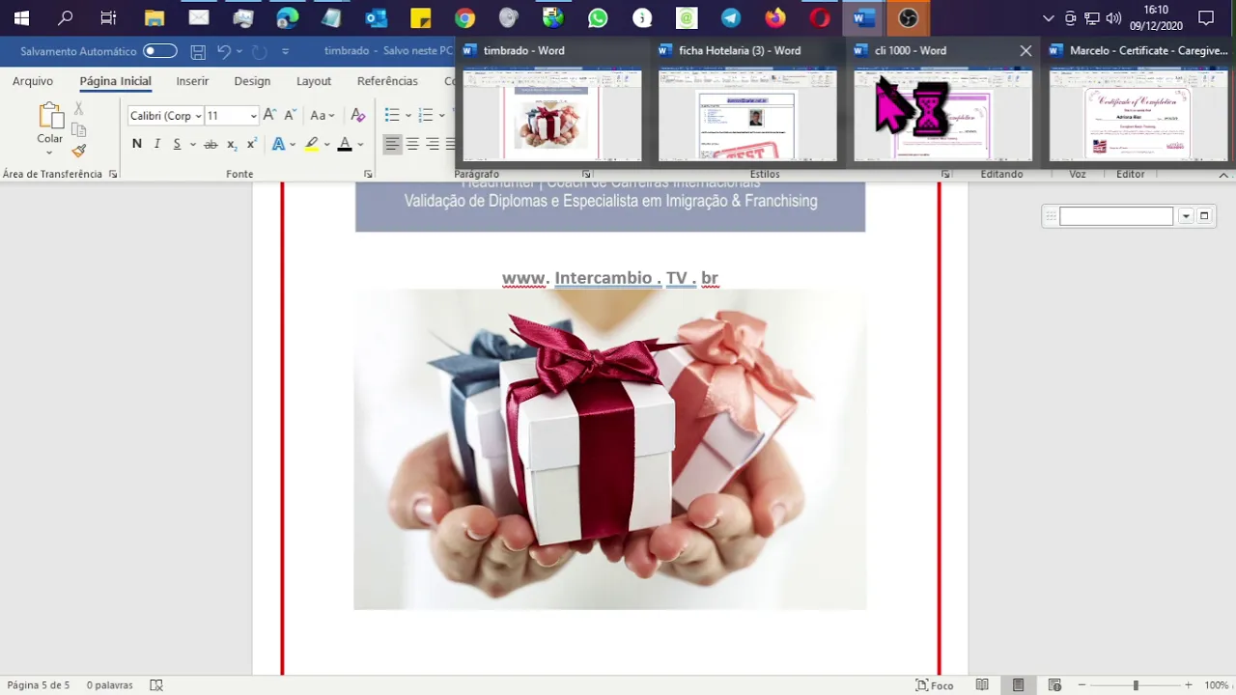Close the cli 1000 - Word preview
The height and width of the screenshot is (695, 1236).
1025,50
